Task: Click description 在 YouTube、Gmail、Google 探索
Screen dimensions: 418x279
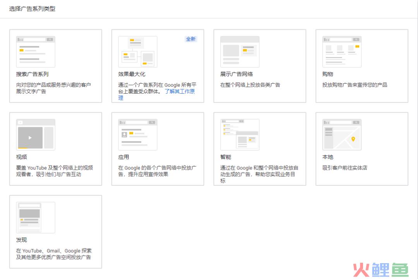Action: tap(54, 254)
